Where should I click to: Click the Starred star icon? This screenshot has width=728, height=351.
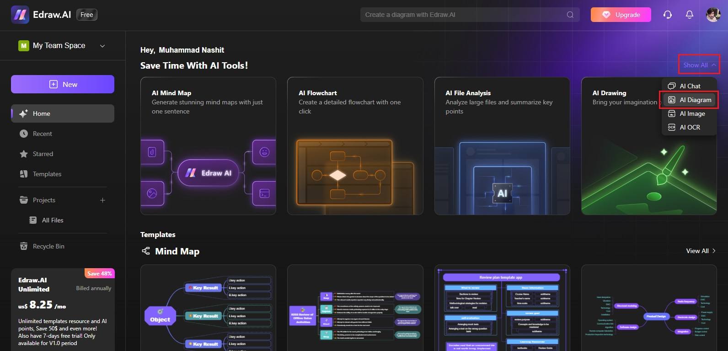pos(24,154)
